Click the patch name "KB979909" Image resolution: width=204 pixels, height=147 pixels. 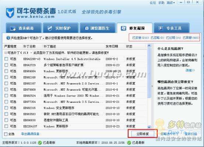29,90
